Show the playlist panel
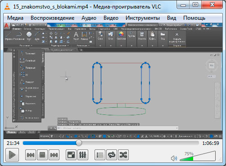Viewport: 226px width, 166px height. [100, 155]
